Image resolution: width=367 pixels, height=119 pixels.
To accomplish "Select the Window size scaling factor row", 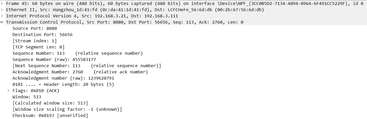I will pyautogui.click(x=67, y=109).
